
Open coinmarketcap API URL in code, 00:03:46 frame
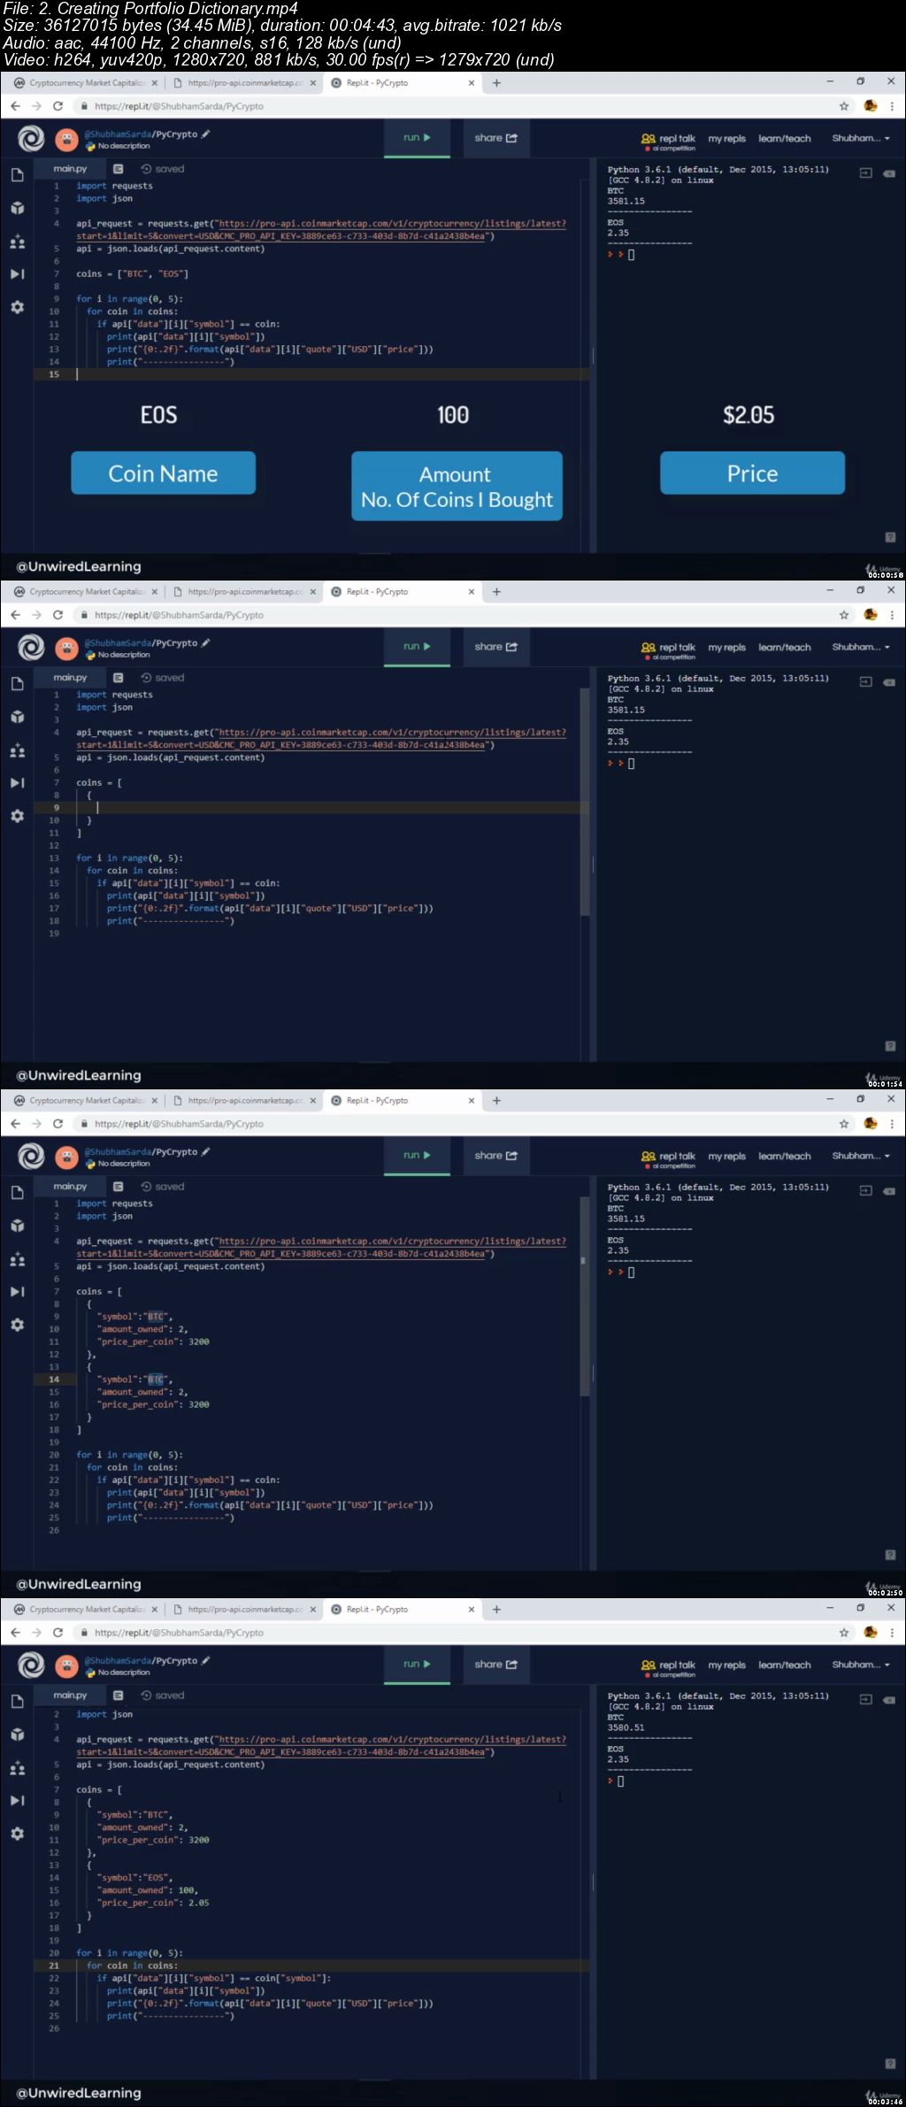click(x=321, y=1746)
